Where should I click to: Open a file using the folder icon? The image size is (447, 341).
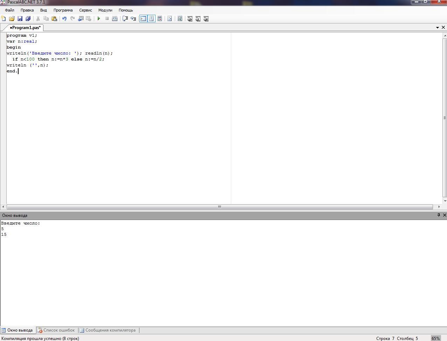(x=12, y=19)
